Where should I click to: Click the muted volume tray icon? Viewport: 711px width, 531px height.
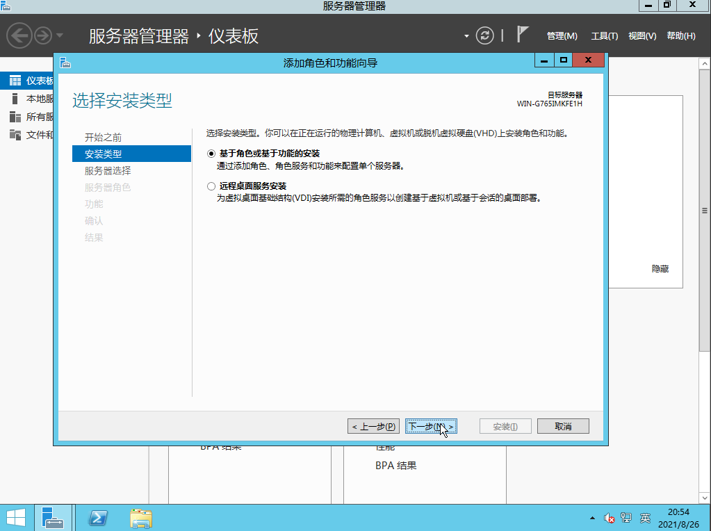click(609, 518)
